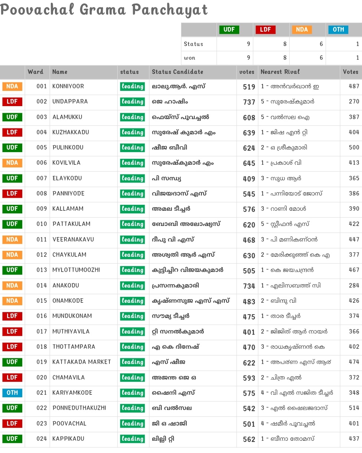Image resolution: width=362 pixels, height=453 pixels.
Task: Click the Name column header
Action: coord(60,72)
